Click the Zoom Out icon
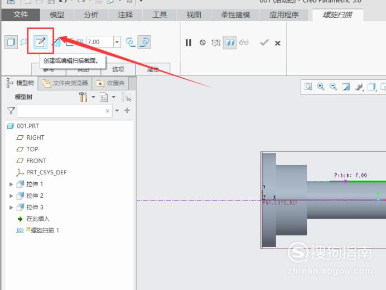386x290 pixels. [333, 87]
